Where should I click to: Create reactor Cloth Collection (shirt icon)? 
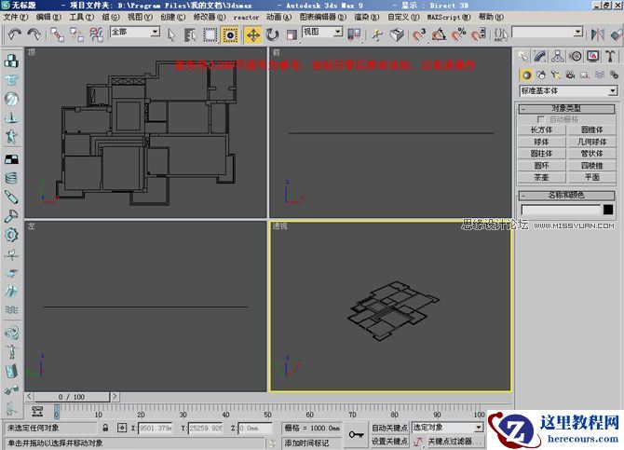pyautogui.click(x=11, y=79)
